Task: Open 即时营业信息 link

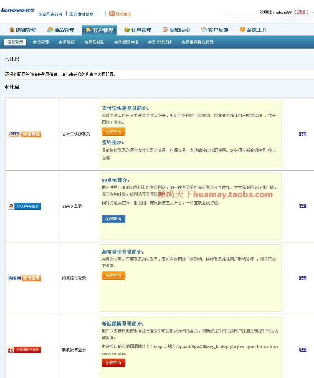Action: pyautogui.click(x=81, y=14)
